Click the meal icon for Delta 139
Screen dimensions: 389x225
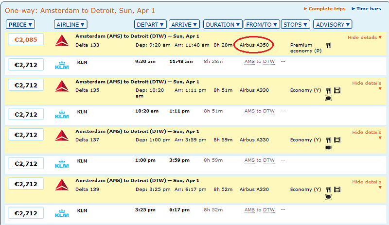(x=329, y=190)
